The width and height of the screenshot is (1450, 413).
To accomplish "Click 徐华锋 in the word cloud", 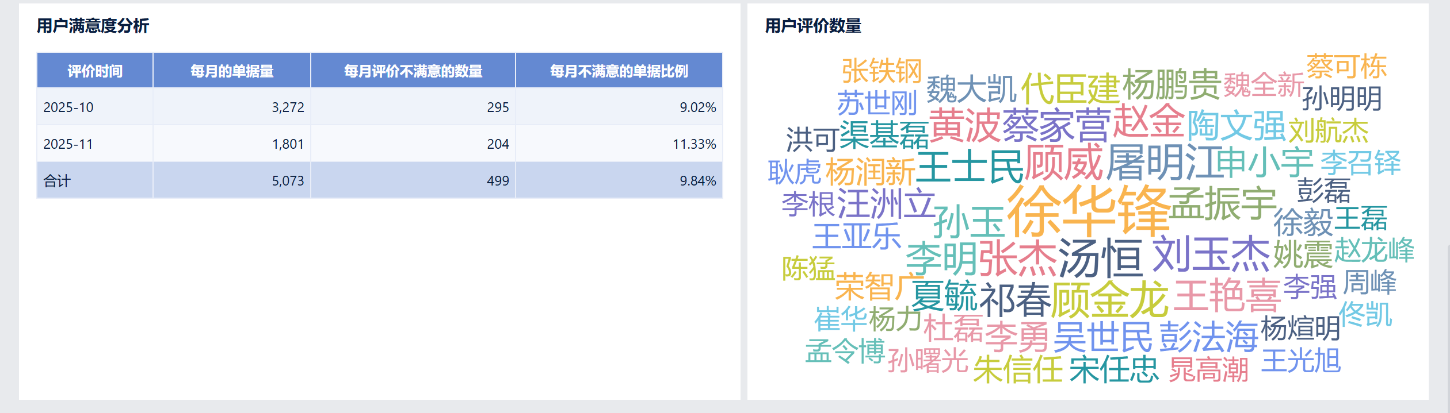I will pyautogui.click(x=1087, y=211).
